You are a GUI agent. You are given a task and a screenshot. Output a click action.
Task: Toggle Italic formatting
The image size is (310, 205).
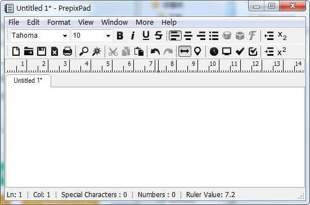click(133, 35)
